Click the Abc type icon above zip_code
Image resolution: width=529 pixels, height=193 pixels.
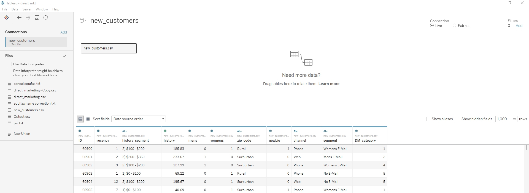click(x=239, y=131)
